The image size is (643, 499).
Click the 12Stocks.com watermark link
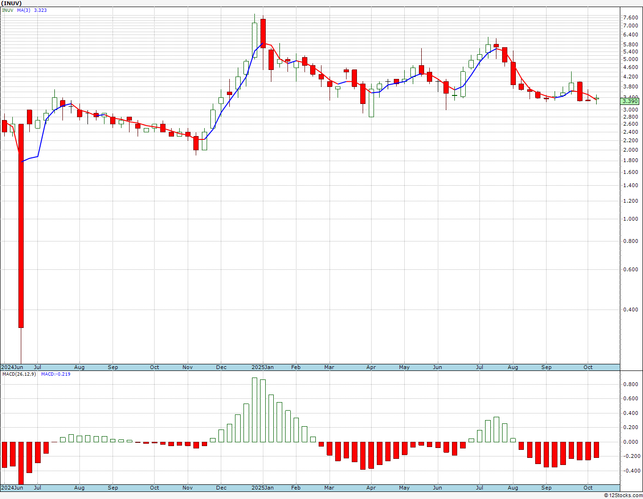(624, 495)
